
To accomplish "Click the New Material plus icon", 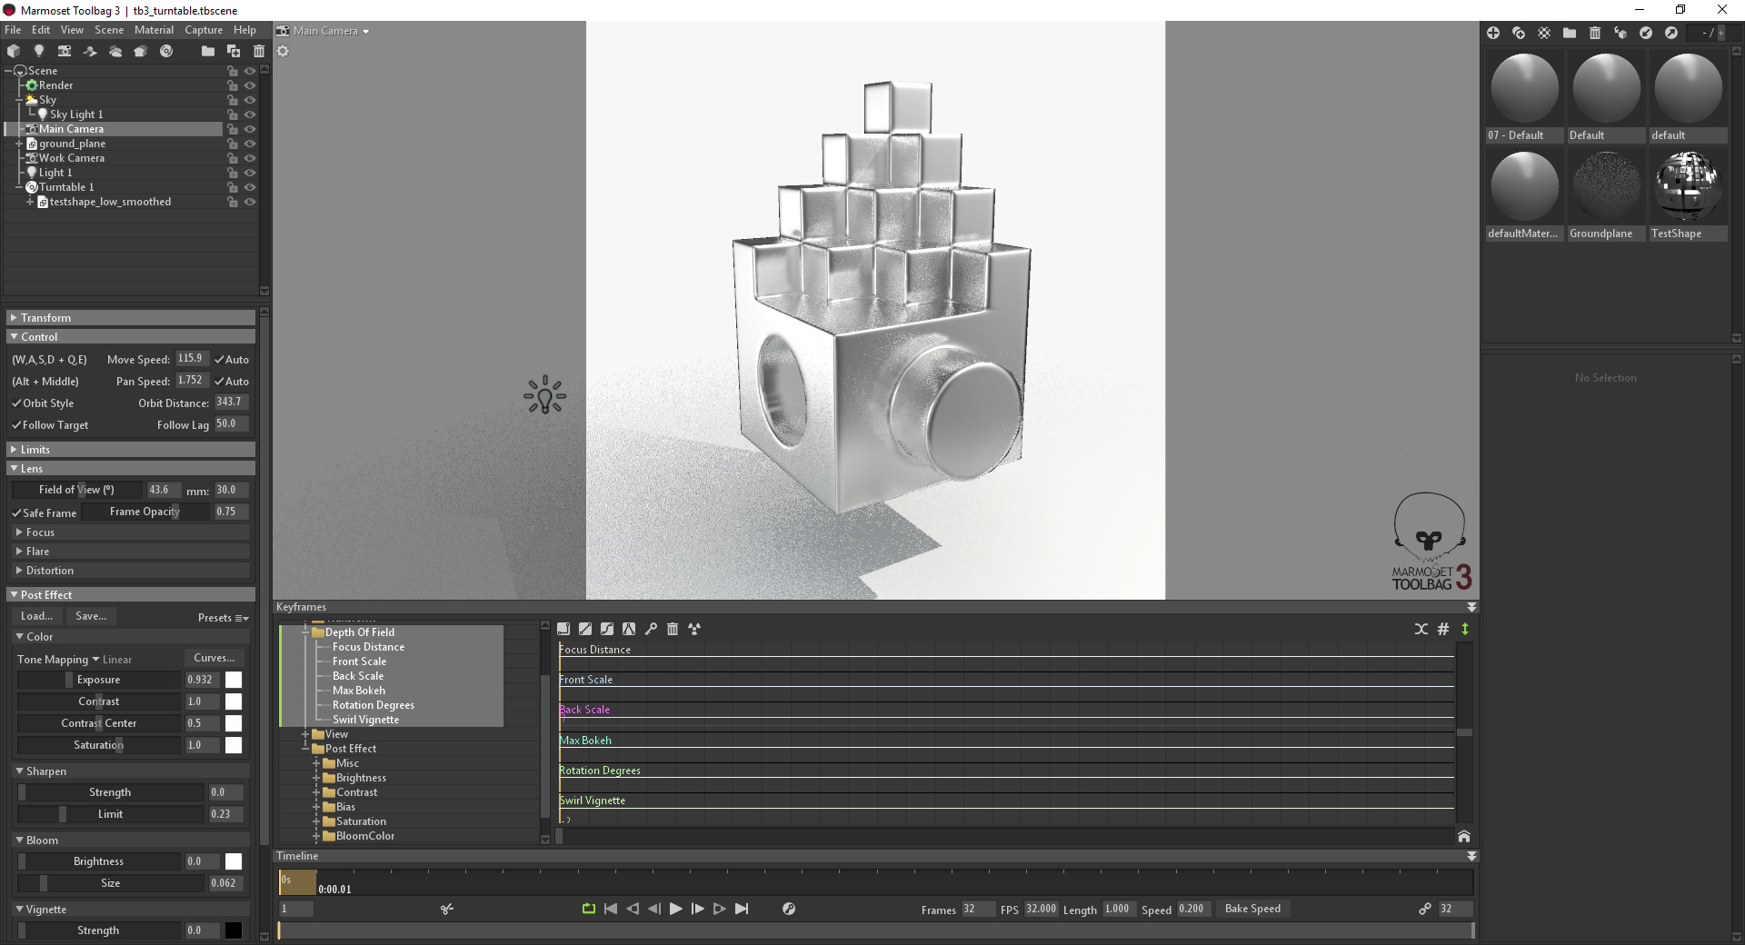I will coord(1494,33).
